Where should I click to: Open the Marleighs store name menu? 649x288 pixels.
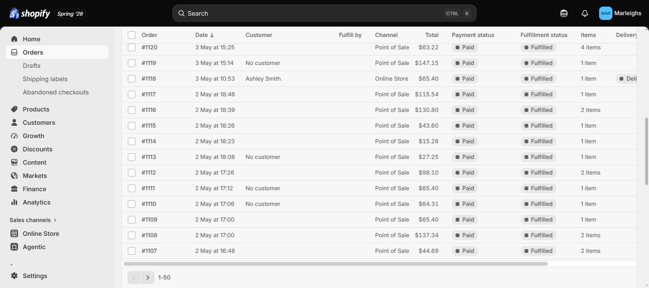(x=628, y=13)
